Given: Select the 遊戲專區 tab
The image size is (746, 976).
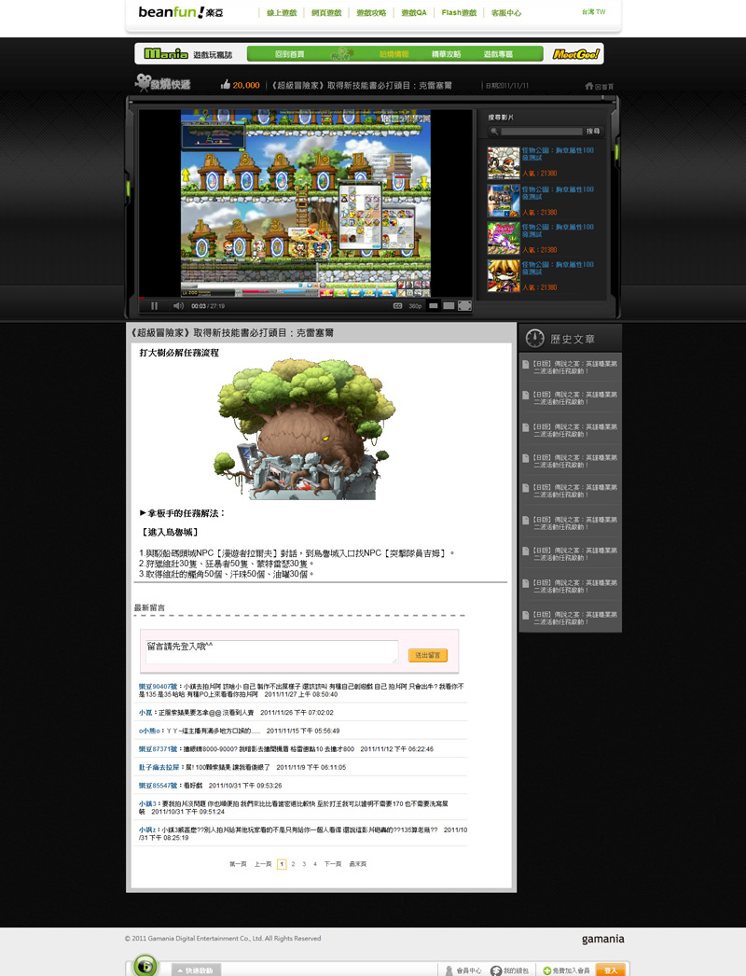Looking at the screenshot, I should [498, 54].
